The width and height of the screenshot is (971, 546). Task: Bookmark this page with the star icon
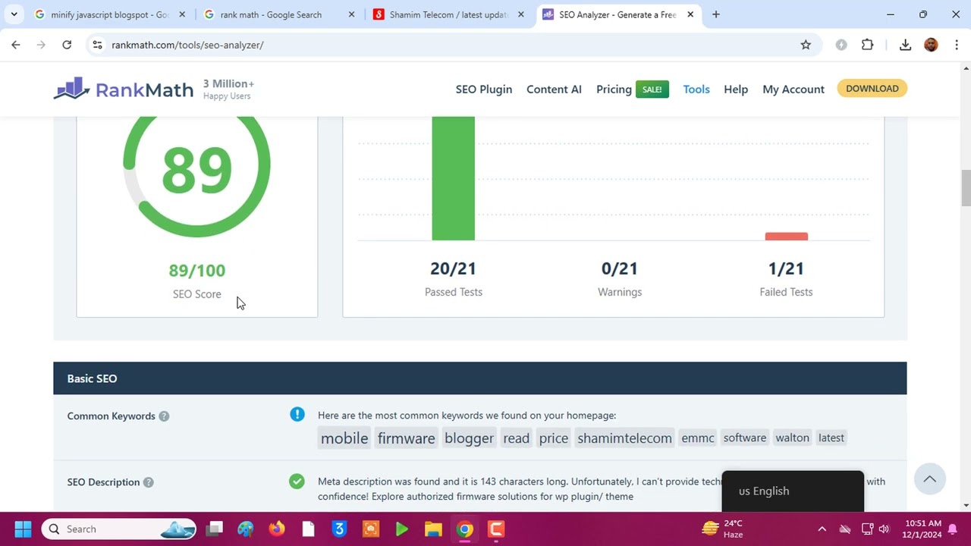pos(806,45)
